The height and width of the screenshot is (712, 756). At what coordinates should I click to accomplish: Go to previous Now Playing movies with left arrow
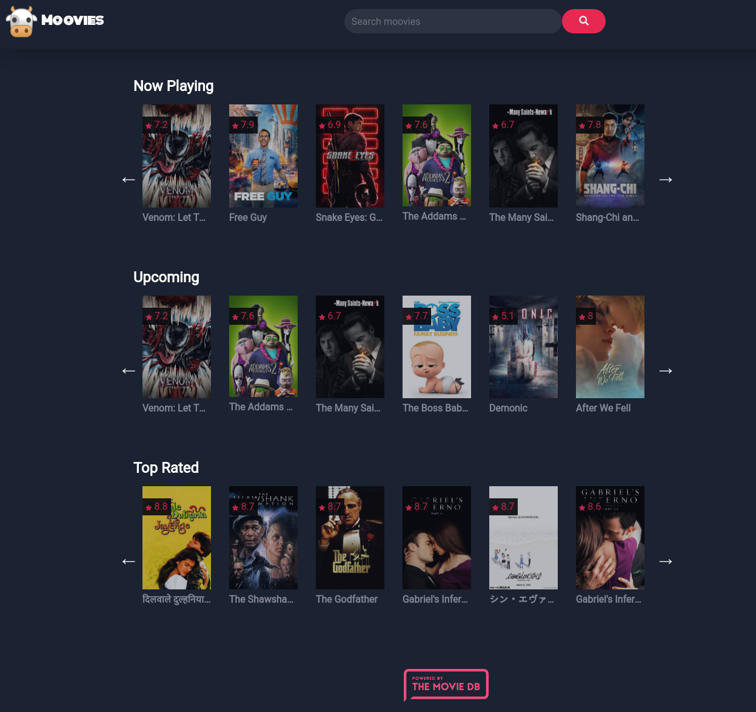point(129,180)
